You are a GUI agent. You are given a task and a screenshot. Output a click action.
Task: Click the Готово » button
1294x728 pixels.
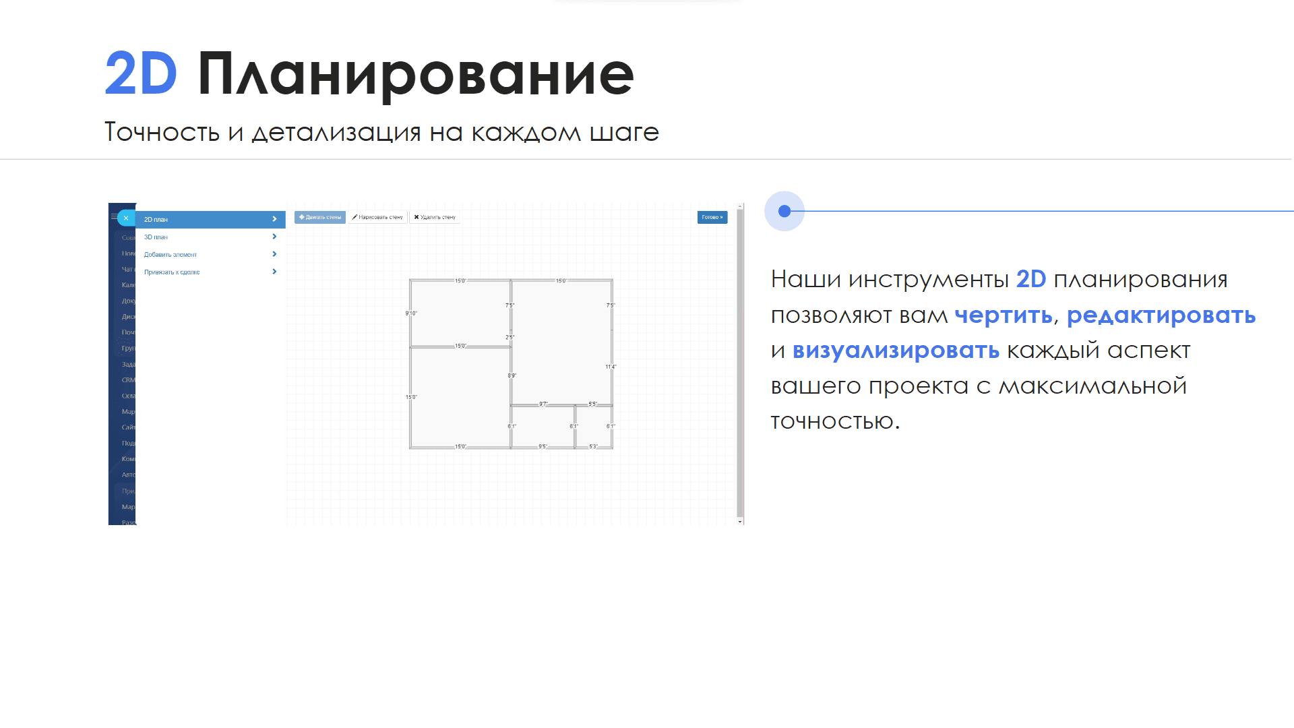(x=712, y=218)
